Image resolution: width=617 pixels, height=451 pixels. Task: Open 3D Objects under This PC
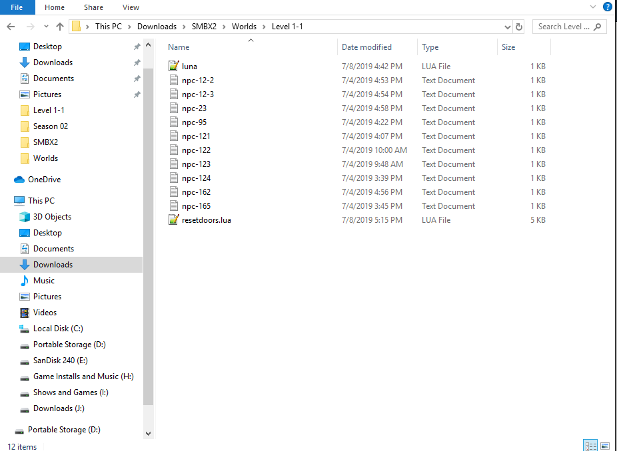(x=52, y=217)
